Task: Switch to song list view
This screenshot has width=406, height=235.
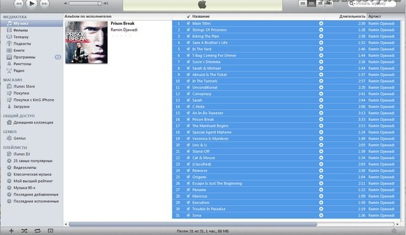Action: [303, 3]
